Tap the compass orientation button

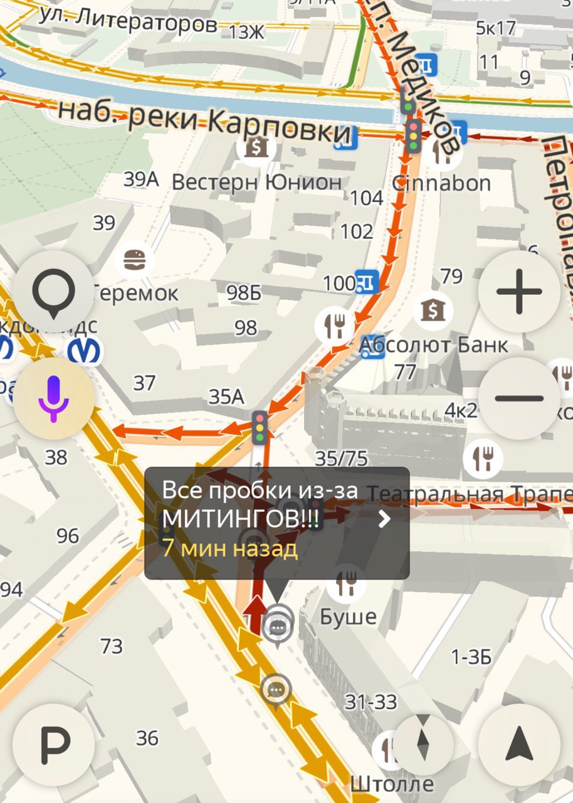(423, 745)
